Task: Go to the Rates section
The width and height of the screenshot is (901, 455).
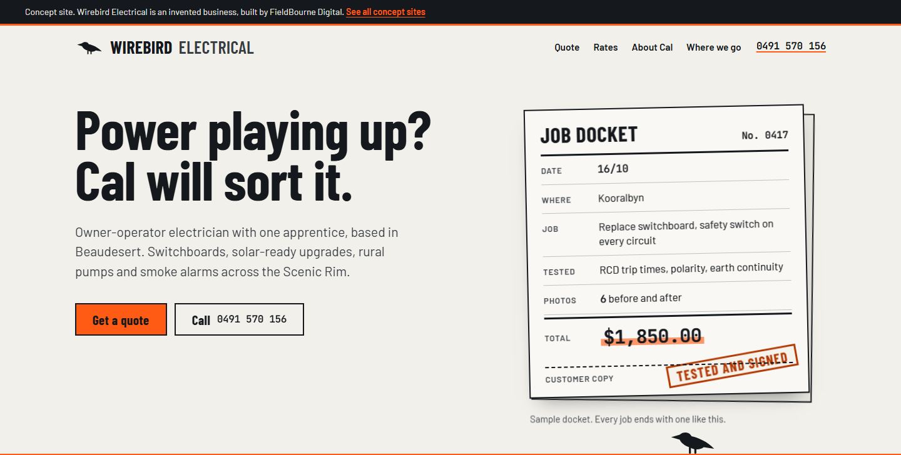Action: (606, 47)
